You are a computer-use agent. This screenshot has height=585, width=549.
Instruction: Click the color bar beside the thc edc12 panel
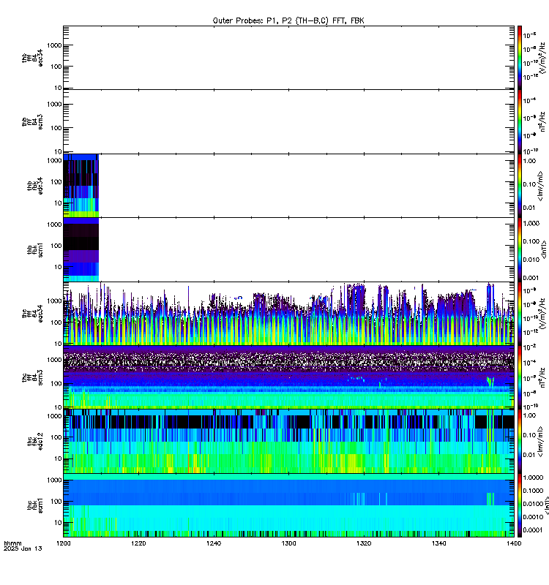click(x=520, y=442)
